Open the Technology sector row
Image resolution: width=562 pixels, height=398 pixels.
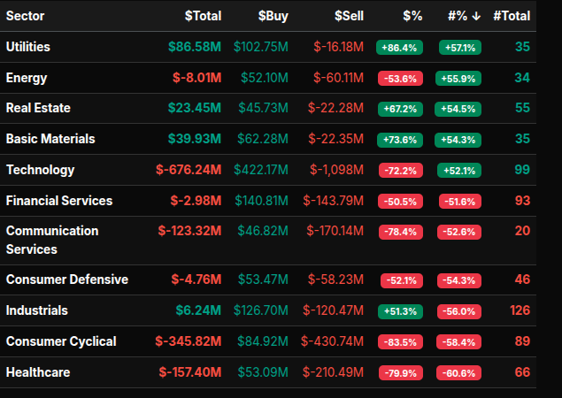(x=40, y=170)
